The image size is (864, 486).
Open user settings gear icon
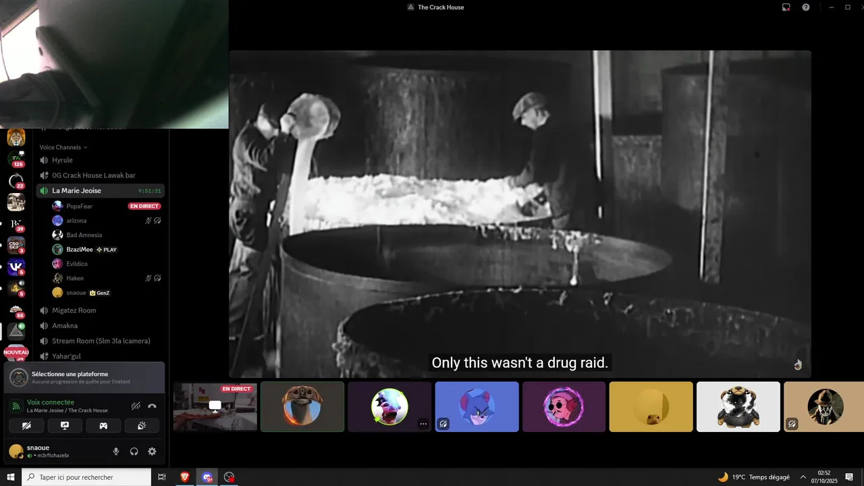[152, 452]
